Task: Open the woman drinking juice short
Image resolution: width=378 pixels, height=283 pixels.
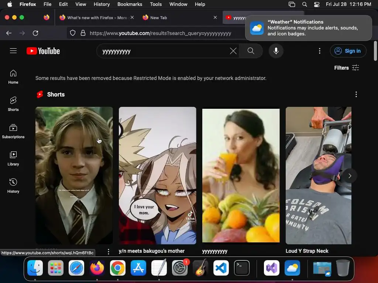Action: tap(241, 175)
